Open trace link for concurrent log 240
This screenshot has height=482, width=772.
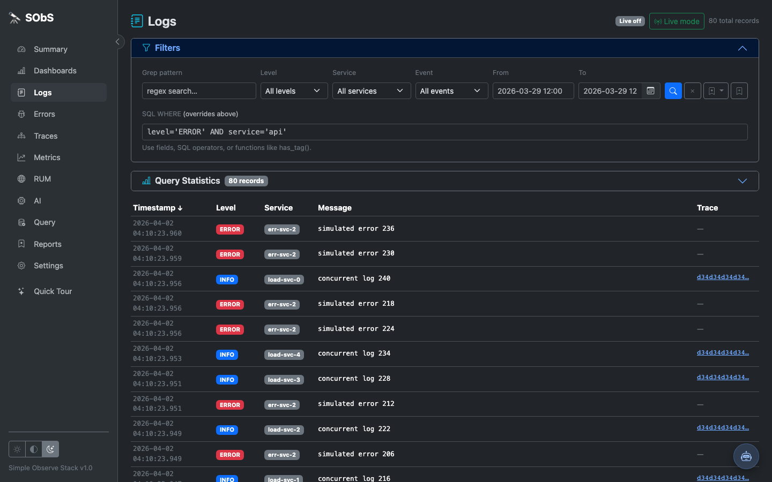tap(723, 277)
